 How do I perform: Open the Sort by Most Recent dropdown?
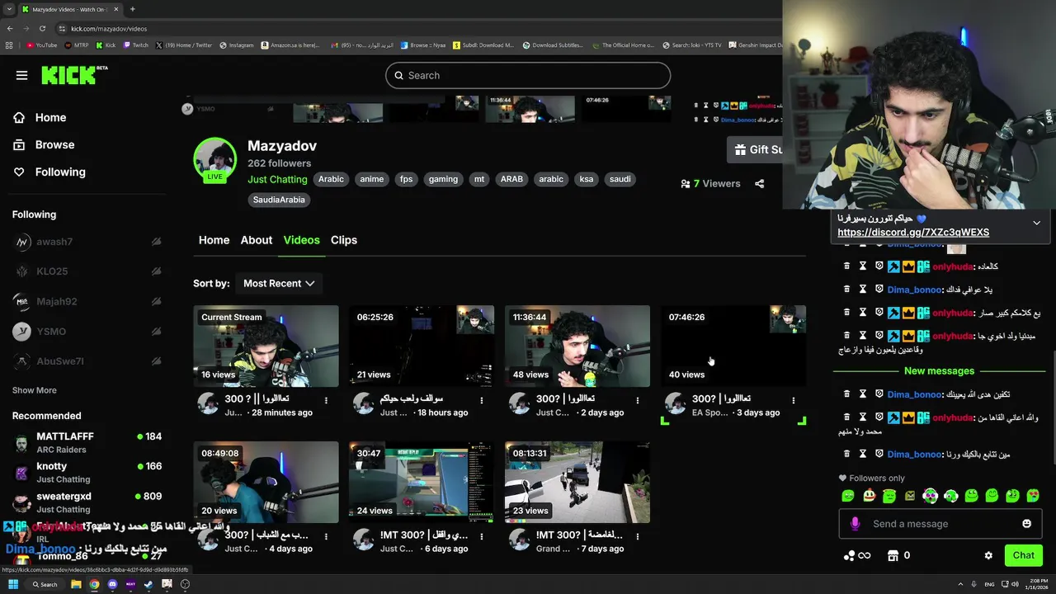tap(279, 283)
